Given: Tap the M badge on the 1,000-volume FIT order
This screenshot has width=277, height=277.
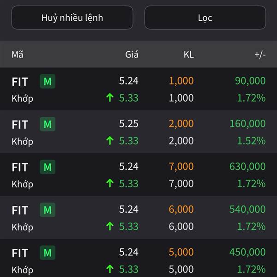Looking at the screenshot, I should click(48, 81).
